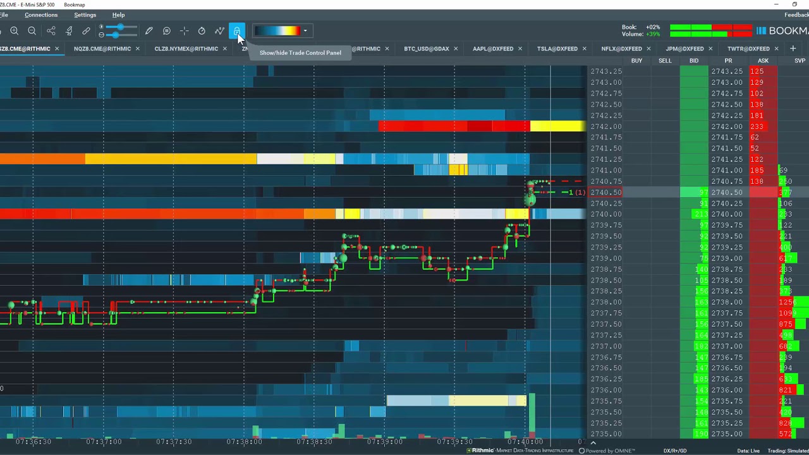Close the TSLA@DXFEED tab
Image resolution: width=809 pixels, height=455 pixels.
tap(585, 49)
